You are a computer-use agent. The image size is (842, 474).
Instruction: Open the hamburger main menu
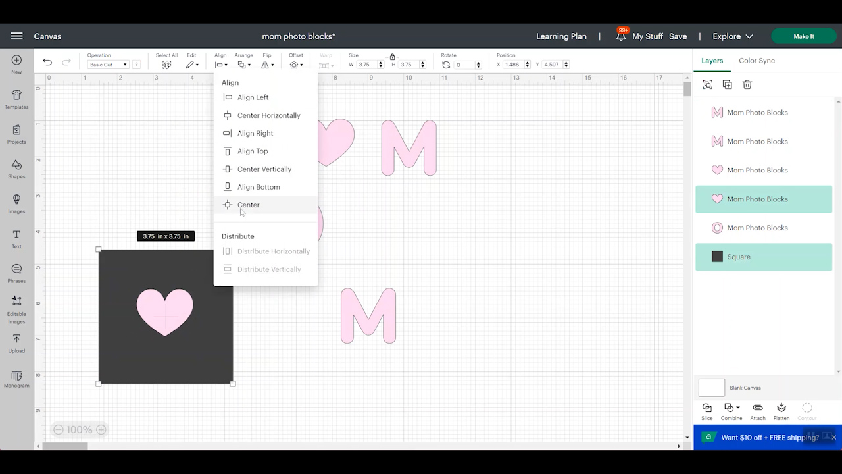(16, 36)
